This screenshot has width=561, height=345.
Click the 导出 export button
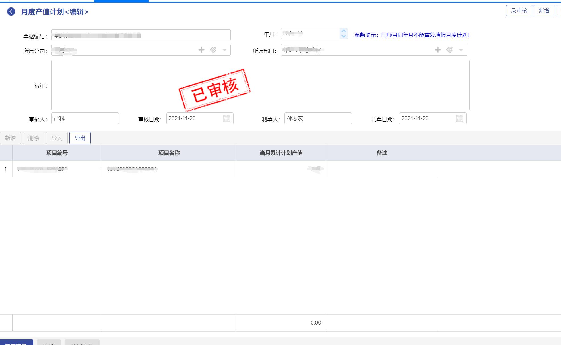[80, 138]
